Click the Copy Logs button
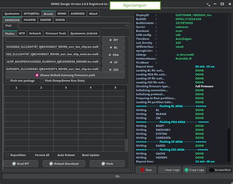 tap(194, 170)
